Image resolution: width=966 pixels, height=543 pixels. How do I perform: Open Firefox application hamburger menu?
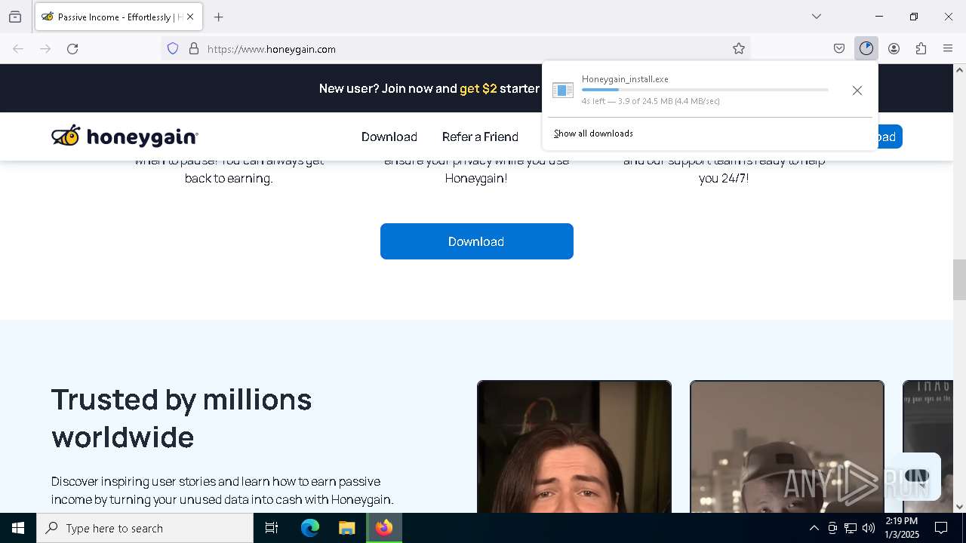(948, 49)
